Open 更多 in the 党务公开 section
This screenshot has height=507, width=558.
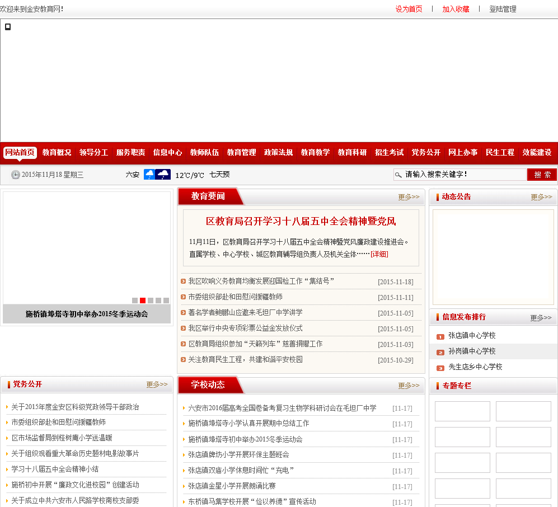157,384
